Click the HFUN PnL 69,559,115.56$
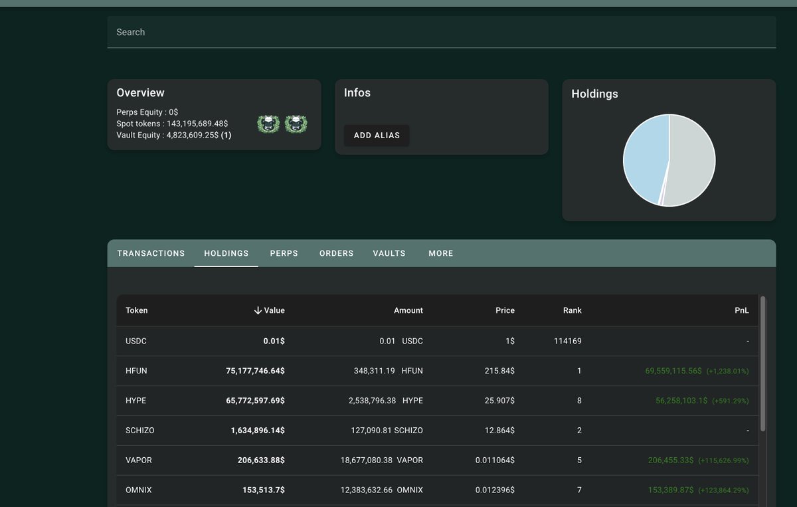Image resolution: width=797 pixels, height=507 pixels. point(673,371)
